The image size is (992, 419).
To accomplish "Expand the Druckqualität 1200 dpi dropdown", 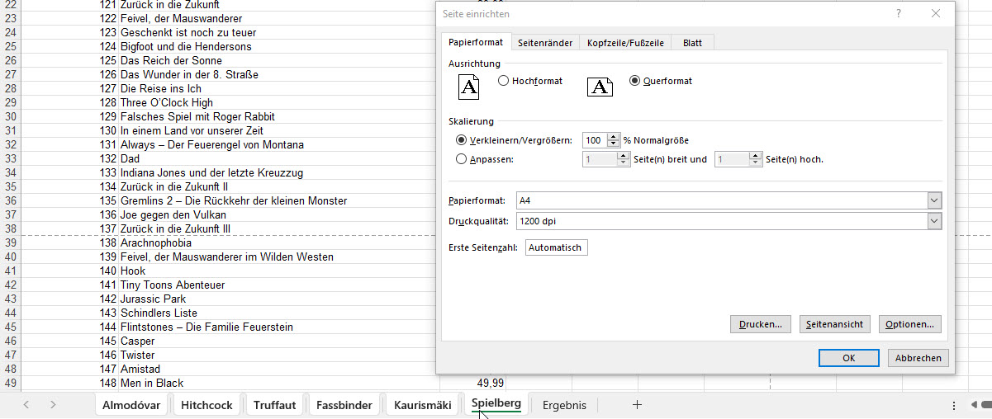I will pos(934,221).
